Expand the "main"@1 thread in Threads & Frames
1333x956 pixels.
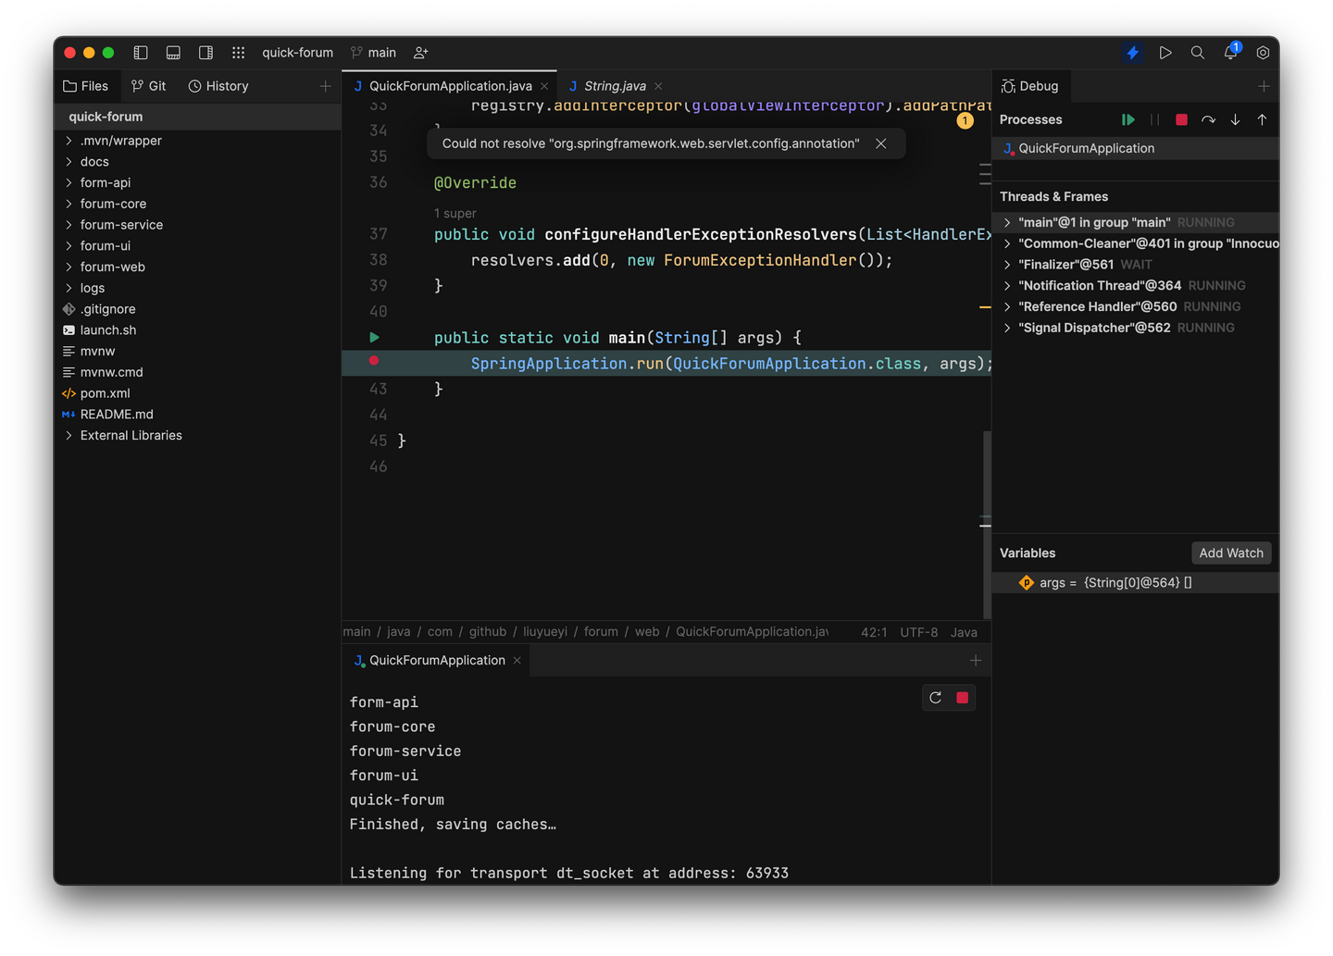pos(1006,222)
